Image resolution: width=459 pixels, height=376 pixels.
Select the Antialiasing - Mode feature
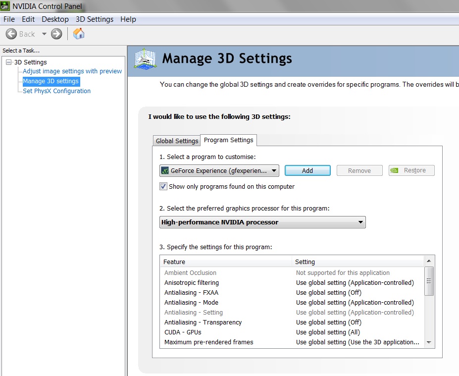pyautogui.click(x=191, y=303)
